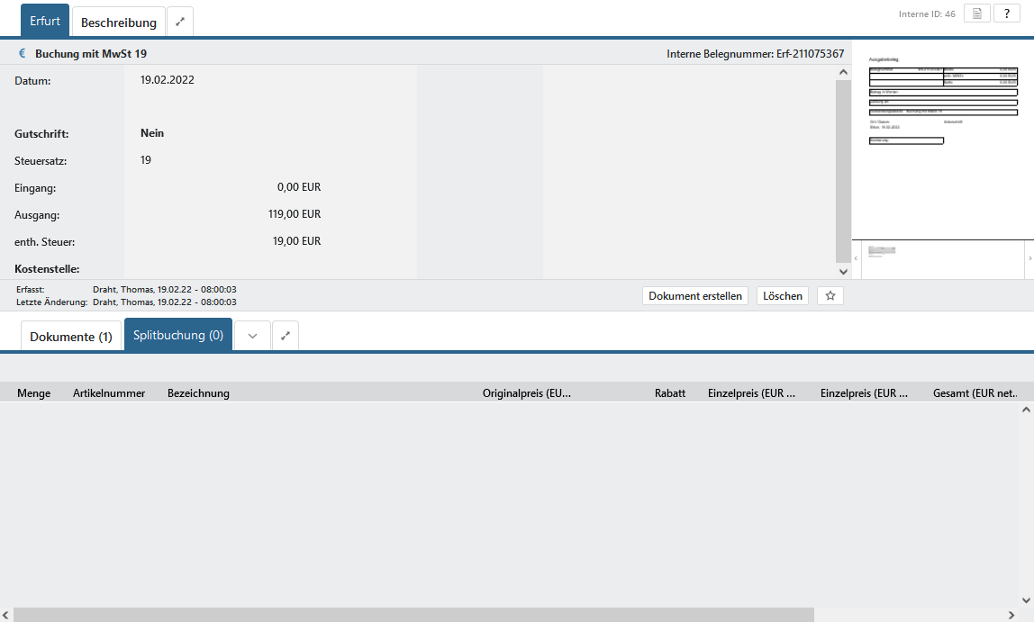Click the expand arrows beside Beschreibung tab
This screenshot has width=1034, height=622.
point(180,22)
